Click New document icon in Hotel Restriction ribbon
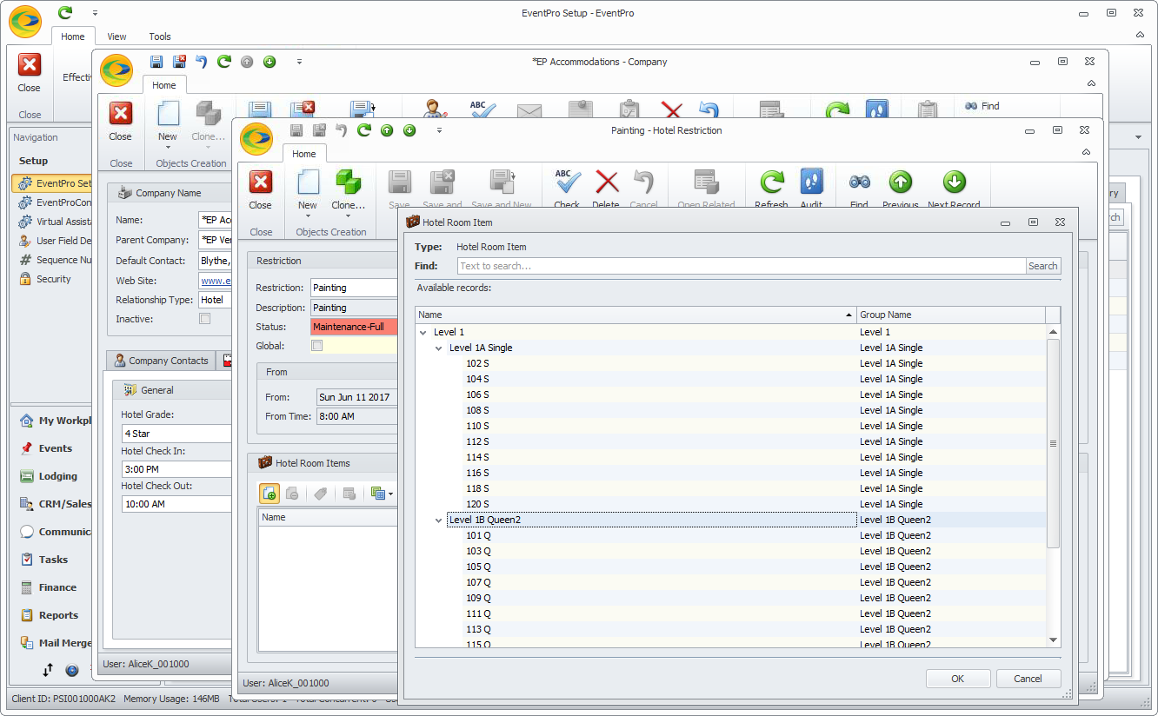1158x716 pixels. tap(308, 182)
